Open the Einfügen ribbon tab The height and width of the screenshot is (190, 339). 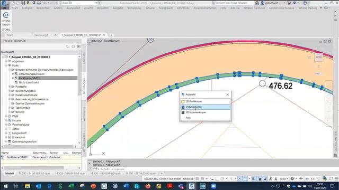click(x=27, y=8)
